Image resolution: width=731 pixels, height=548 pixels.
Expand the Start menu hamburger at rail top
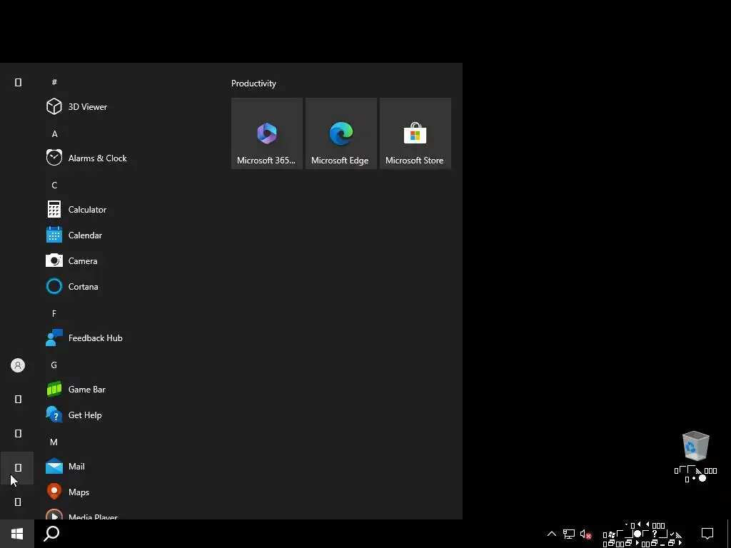(x=18, y=83)
